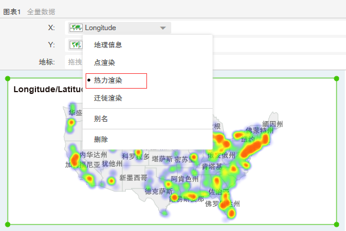Image resolution: width=346 pixels, height=231 pixels.
Task: Click 内华达州 label on map
Action: point(93,155)
